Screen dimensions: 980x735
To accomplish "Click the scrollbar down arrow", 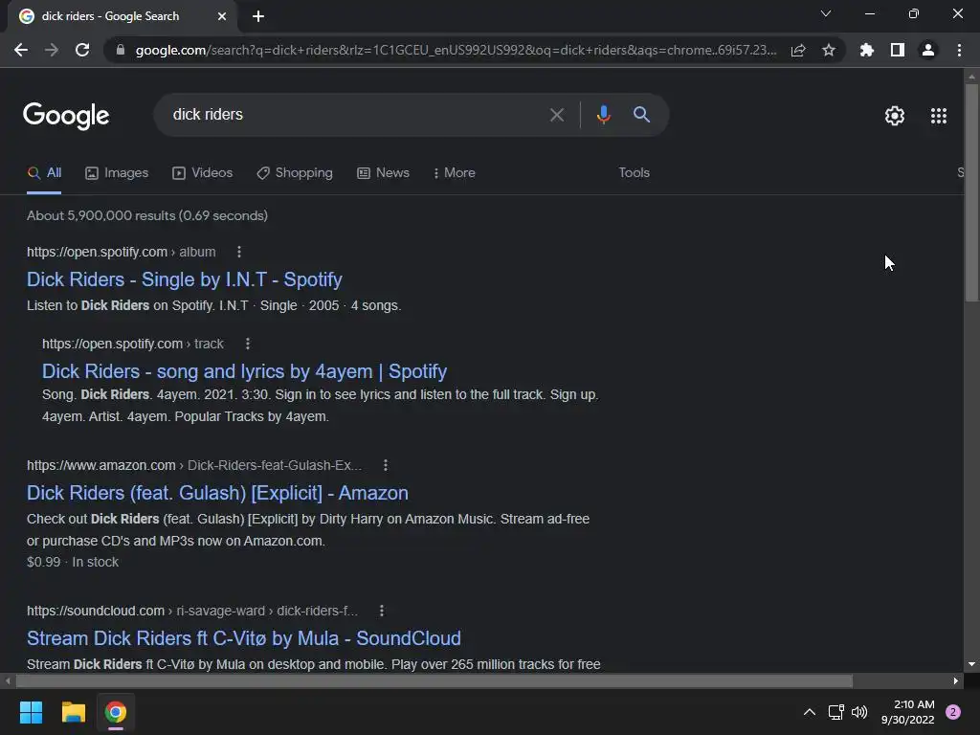I will (971, 664).
